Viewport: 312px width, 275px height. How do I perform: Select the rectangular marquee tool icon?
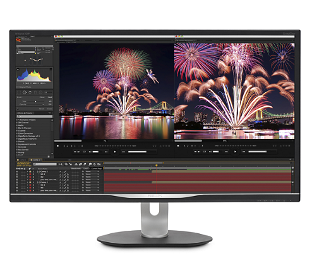pyautogui.click(x=19, y=92)
